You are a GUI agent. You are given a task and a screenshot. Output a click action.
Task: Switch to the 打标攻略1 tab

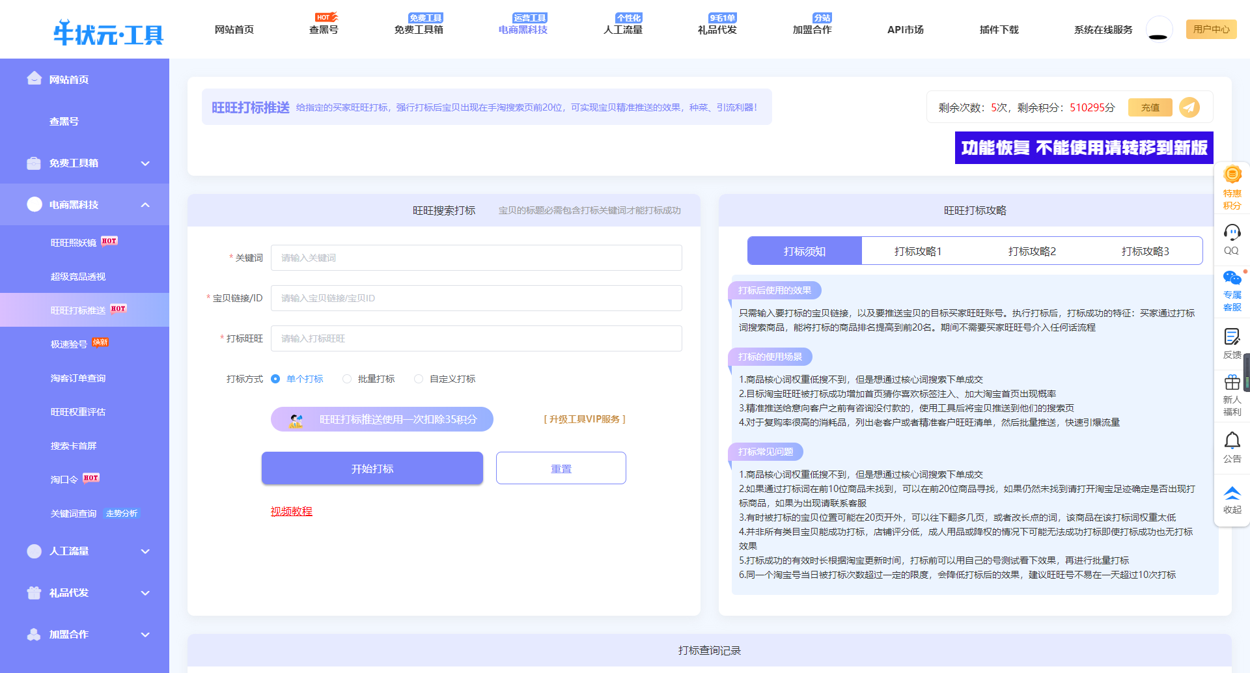918,251
